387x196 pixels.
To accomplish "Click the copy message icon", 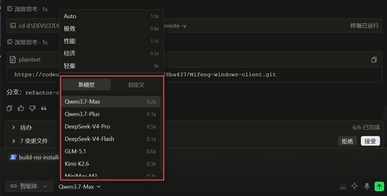I will [9, 108].
